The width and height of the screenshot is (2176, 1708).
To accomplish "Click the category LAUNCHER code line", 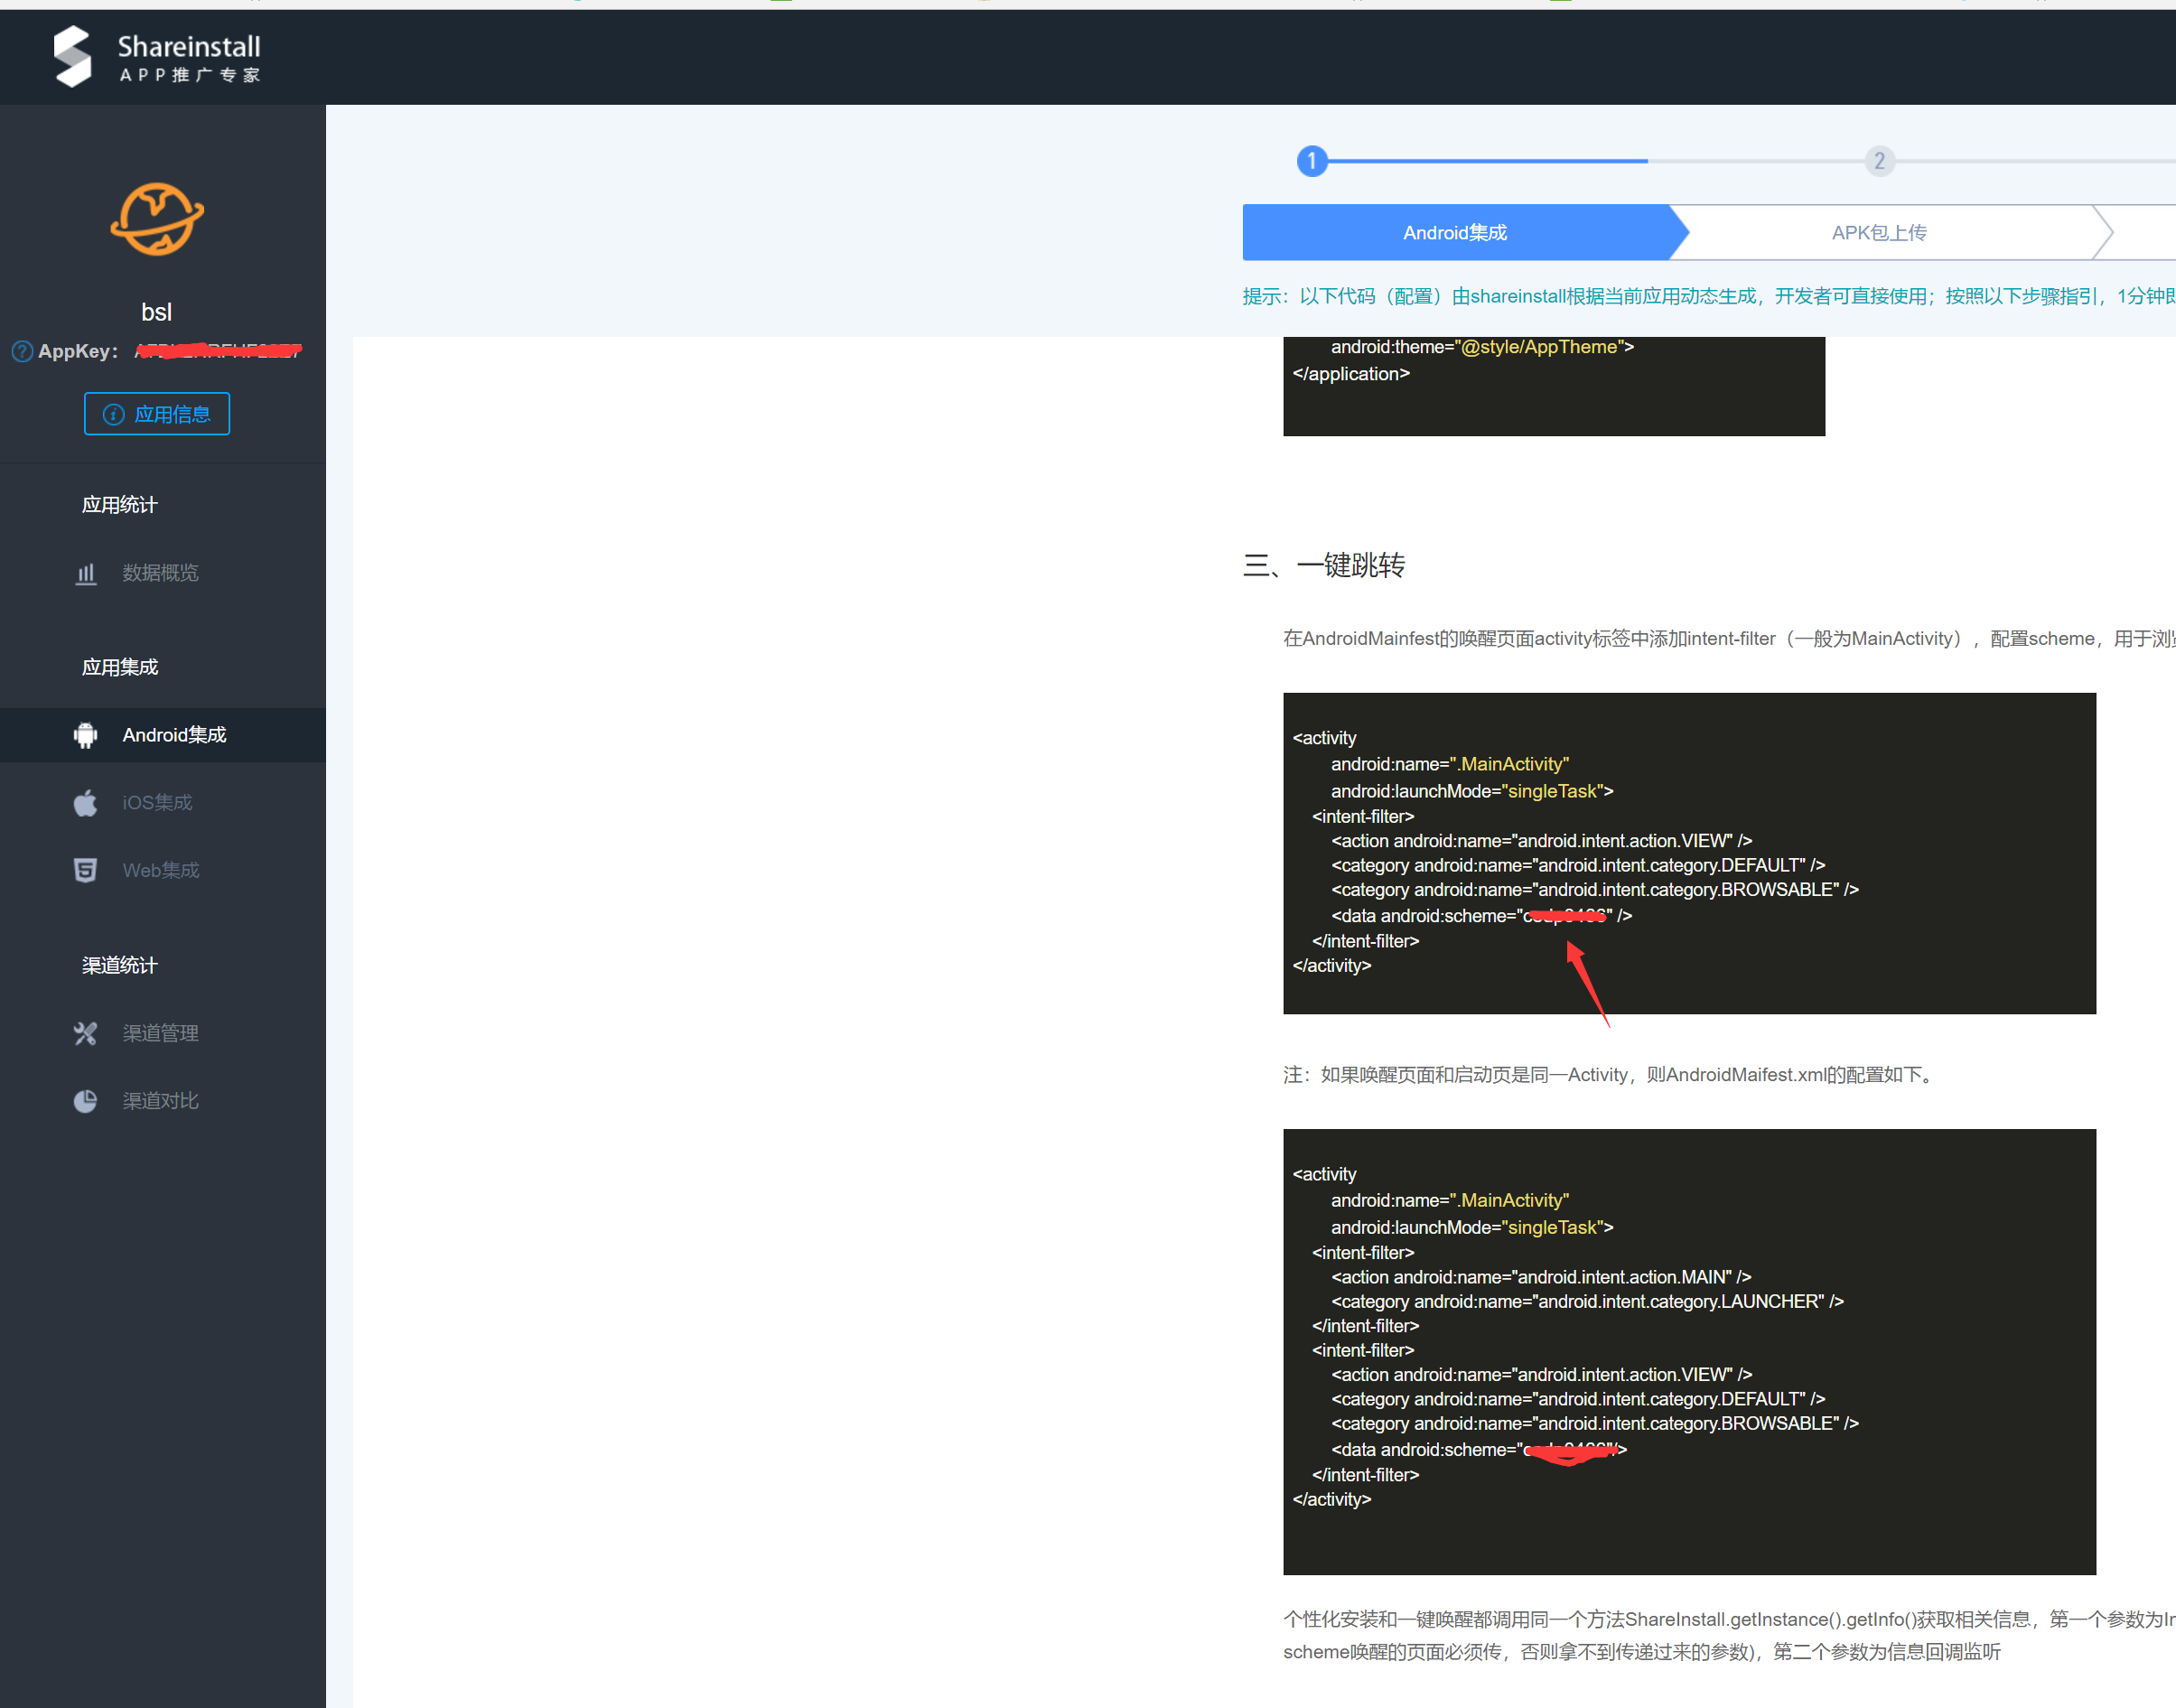I will coord(1587,1301).
